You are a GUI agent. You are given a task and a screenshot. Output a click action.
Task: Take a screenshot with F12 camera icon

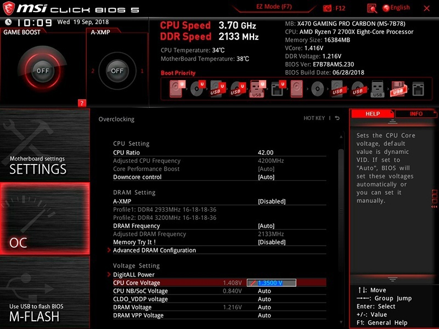(327, 8)
